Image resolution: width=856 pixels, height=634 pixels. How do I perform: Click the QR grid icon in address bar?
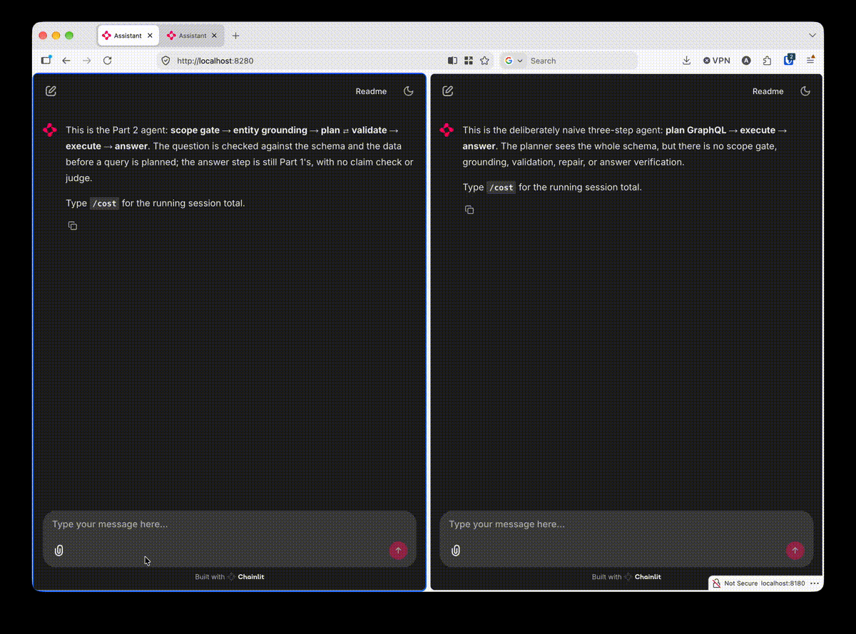point(469,61)
